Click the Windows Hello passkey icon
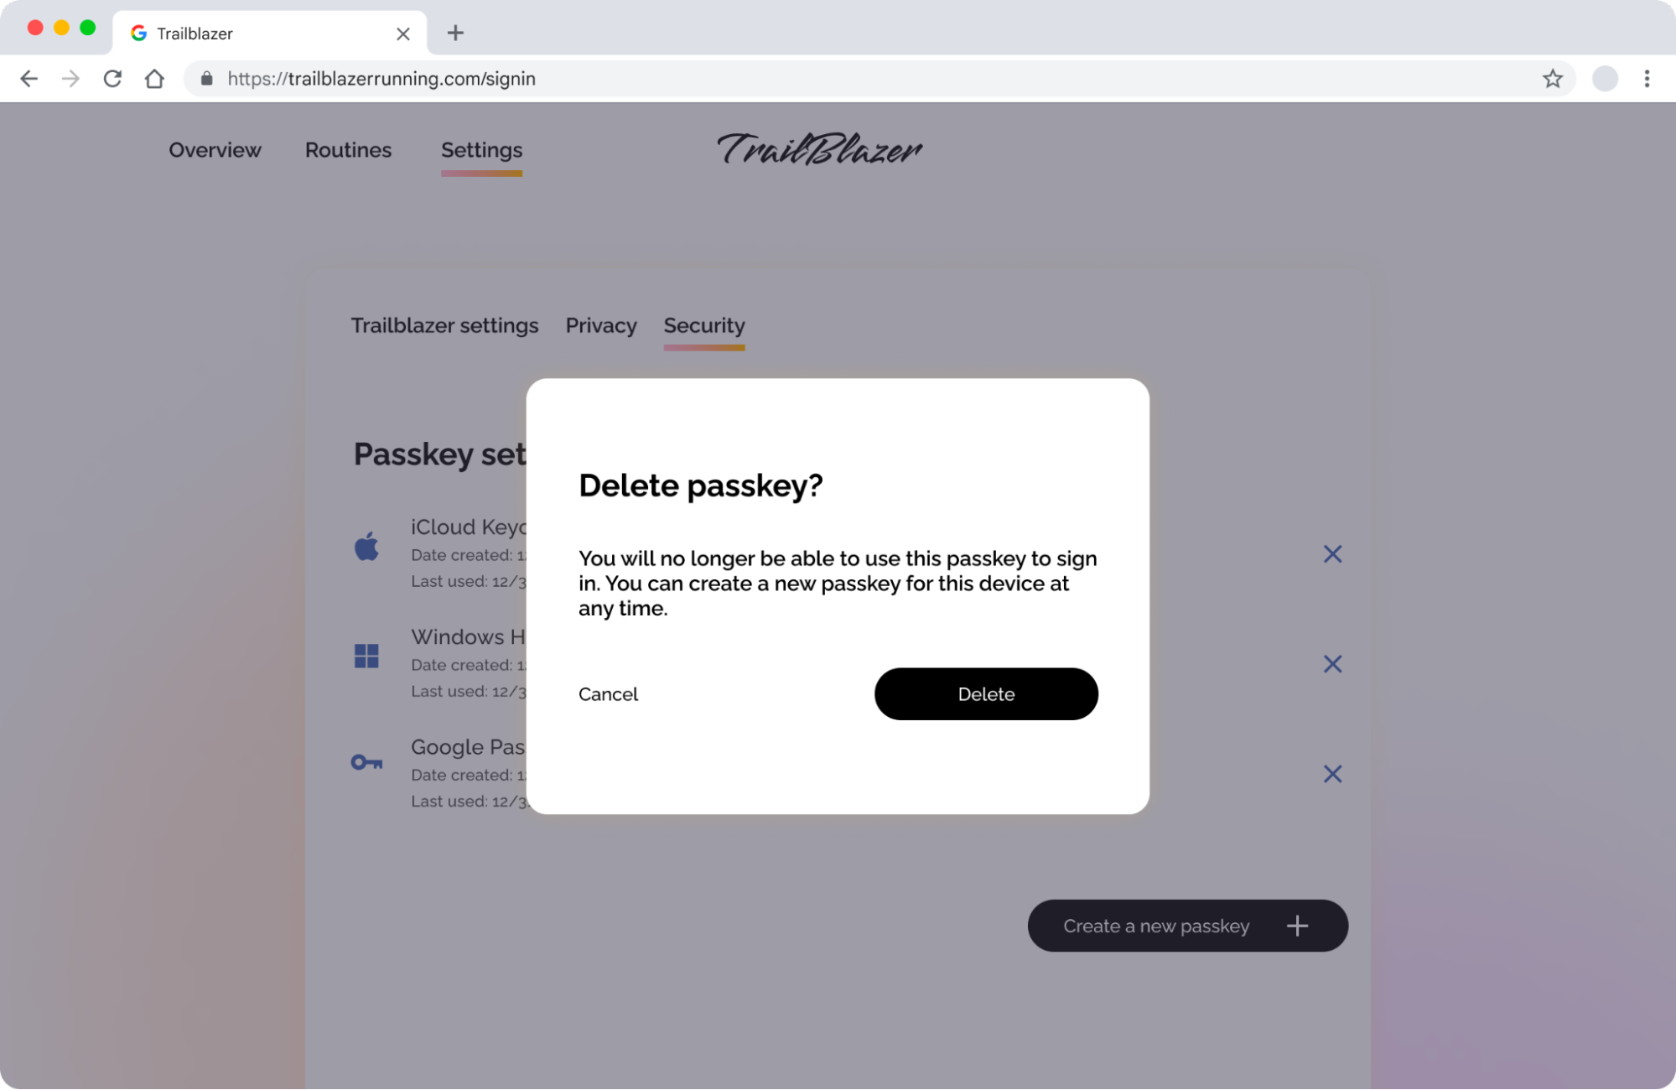1676x1090 pixels. click(366, 654)
